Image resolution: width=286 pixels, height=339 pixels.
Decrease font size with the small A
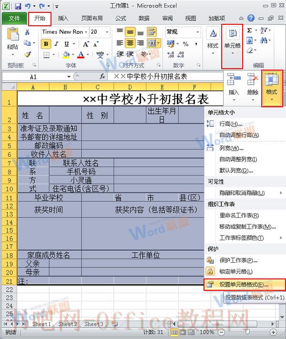pyautogui.click(x=96, y=44)
